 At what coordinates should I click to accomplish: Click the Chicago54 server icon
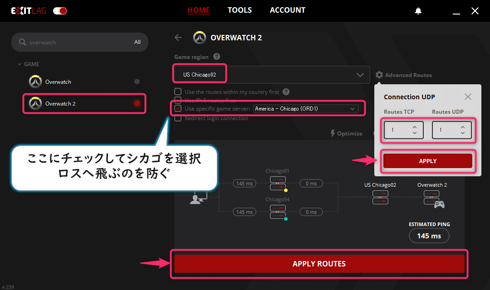click(x=278, y=212)
